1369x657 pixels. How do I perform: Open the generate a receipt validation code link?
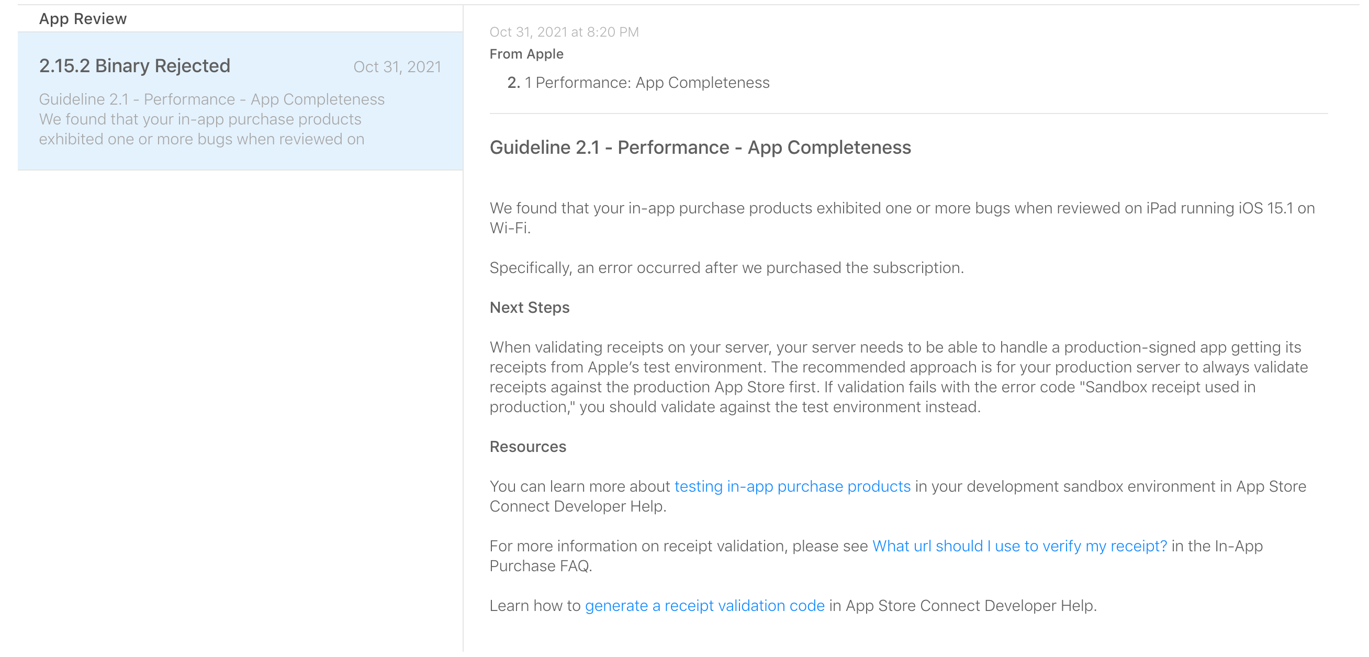(x=705, y=606)
